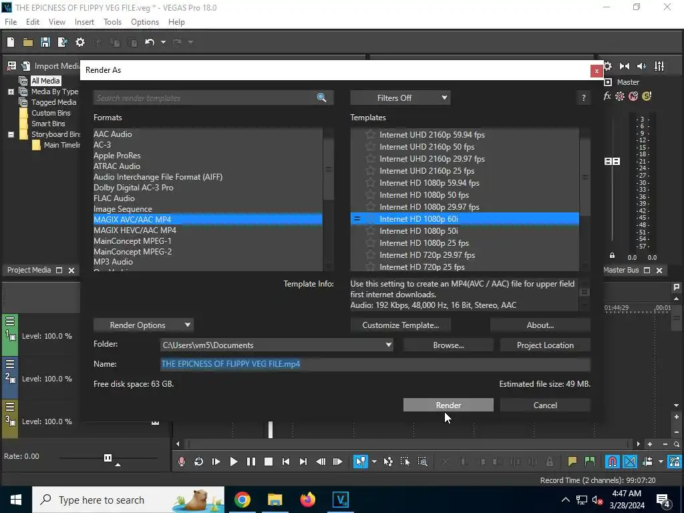
Task: Expand the Render Options dropdown
Action: point(143,325)
